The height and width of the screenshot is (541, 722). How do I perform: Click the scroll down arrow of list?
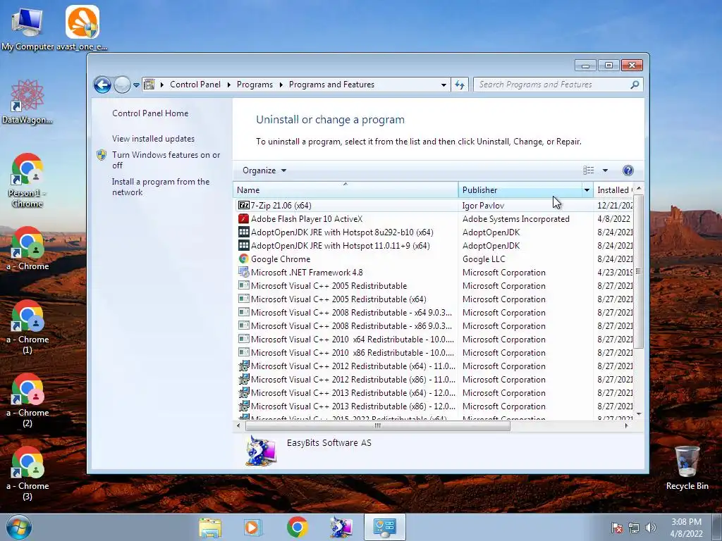[639, 414]
